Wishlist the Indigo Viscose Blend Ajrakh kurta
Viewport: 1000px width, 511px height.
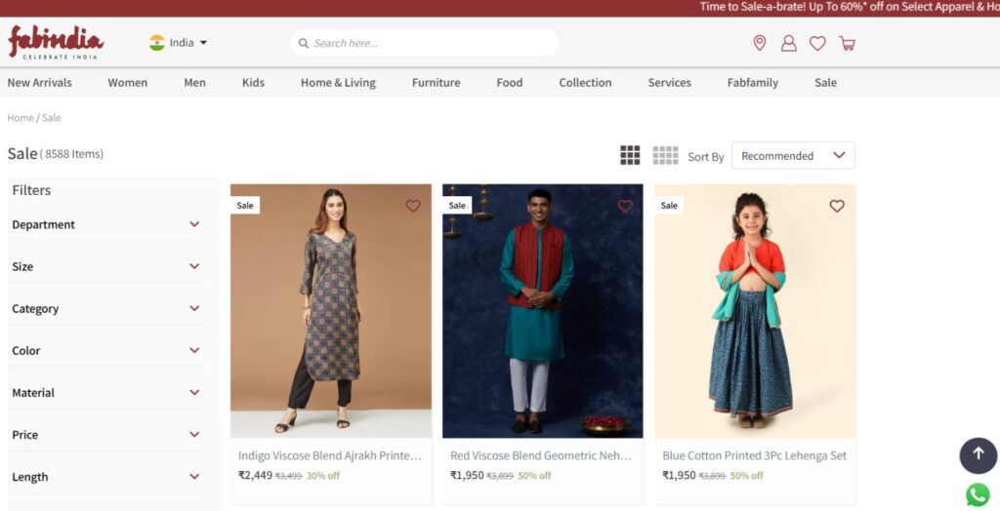413,206
